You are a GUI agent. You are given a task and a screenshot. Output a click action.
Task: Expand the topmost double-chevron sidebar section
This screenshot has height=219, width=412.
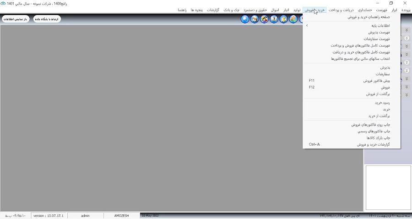tap(407, 30)
